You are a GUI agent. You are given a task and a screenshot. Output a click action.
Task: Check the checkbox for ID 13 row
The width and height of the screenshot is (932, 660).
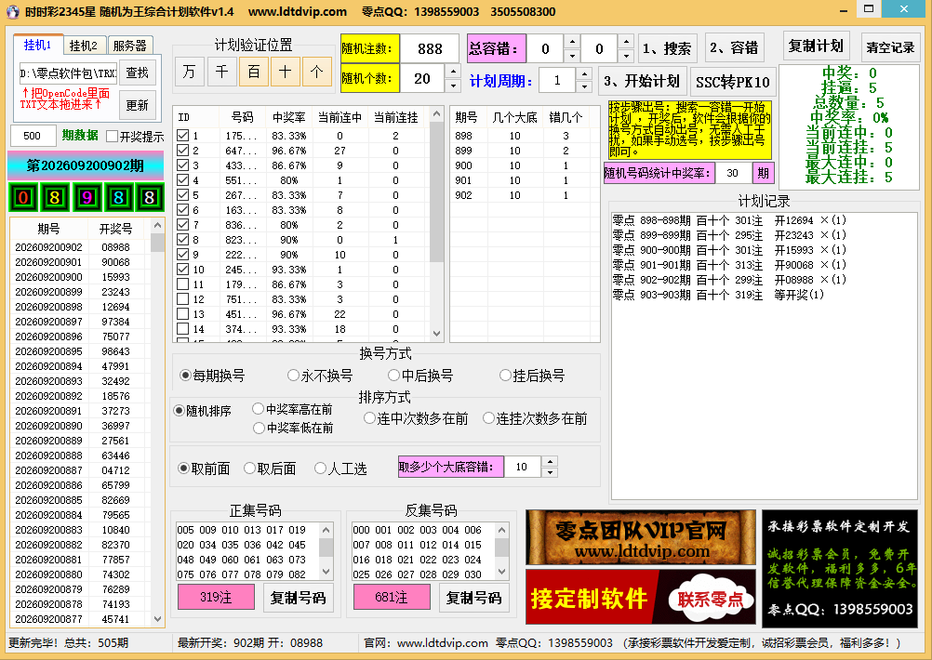click(183, 313)
